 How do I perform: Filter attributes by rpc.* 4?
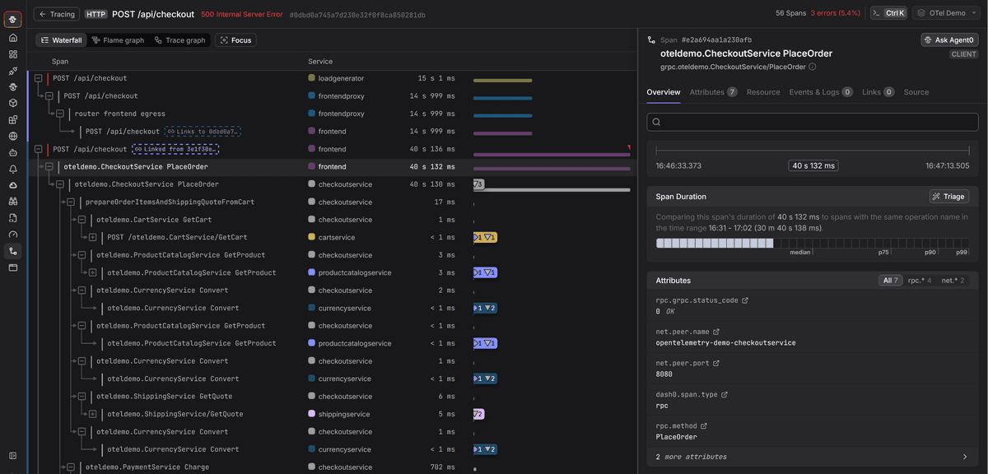(920, 281)
